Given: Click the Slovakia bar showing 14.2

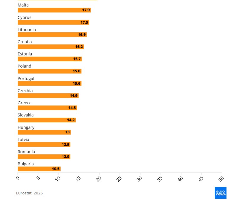Looking at the screenshot, I should 47,120.
